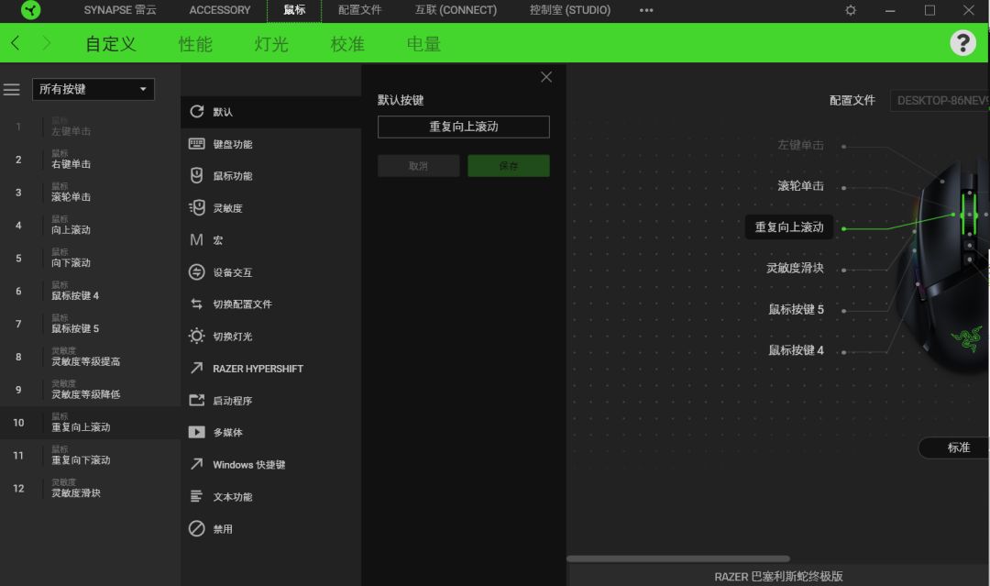
Task: Select the 宏 macro M icon
Action: coord(196,240)
